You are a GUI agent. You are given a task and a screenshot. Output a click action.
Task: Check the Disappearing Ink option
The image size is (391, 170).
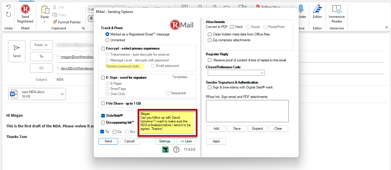[103, 122]
